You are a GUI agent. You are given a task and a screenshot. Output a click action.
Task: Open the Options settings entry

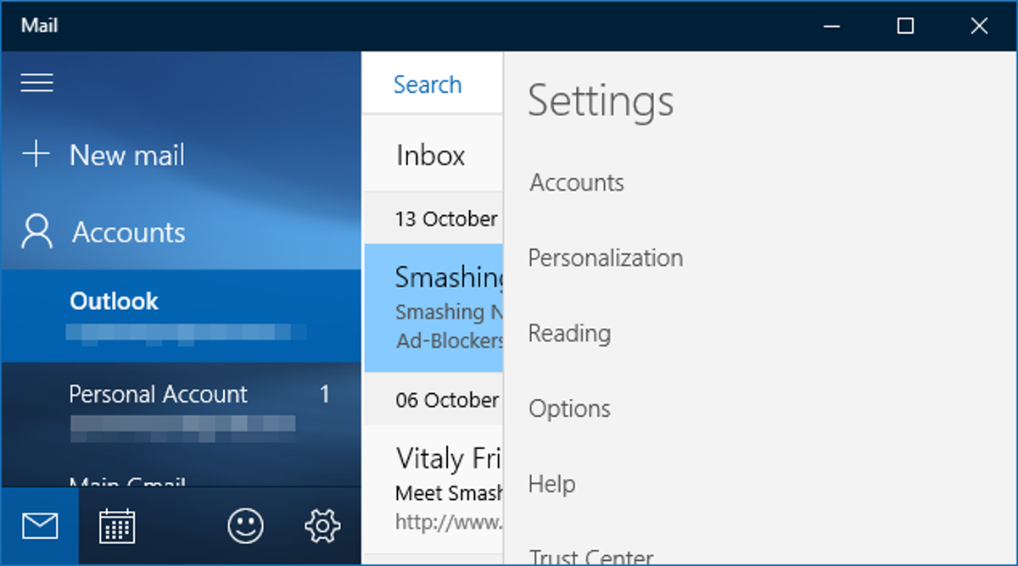click(569, 408)
